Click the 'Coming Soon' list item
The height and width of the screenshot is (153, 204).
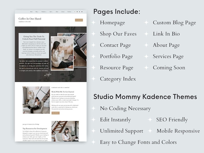click(169, 68)
